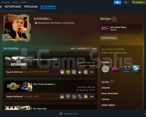Select the silver coin community badge
This screenshot has height=117, width=146.
pyautogui.click(x=105, y=69)
